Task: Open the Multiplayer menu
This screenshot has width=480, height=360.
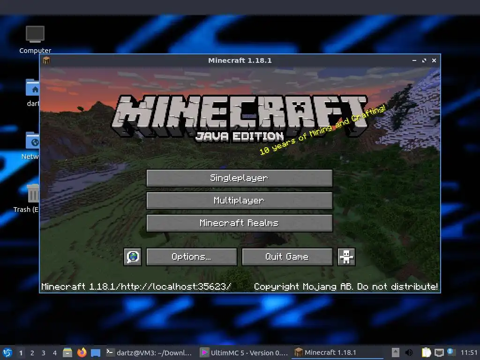Action: 240,201
